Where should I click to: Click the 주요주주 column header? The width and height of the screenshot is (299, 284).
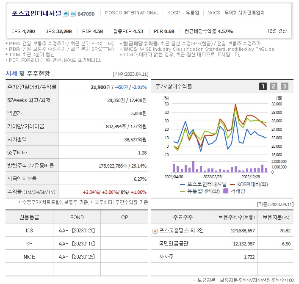(x=183, y=217)
